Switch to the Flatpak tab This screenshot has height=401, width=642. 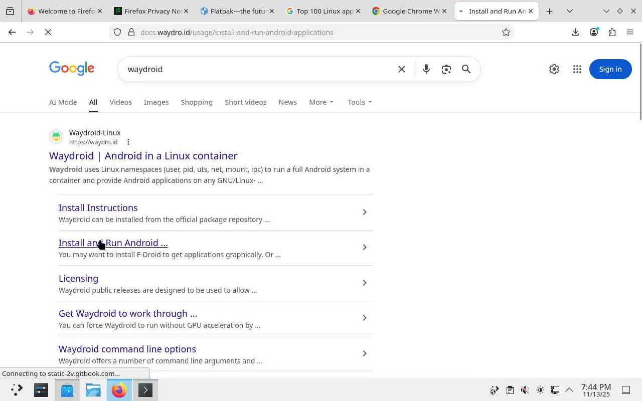[x=238, y=11]
